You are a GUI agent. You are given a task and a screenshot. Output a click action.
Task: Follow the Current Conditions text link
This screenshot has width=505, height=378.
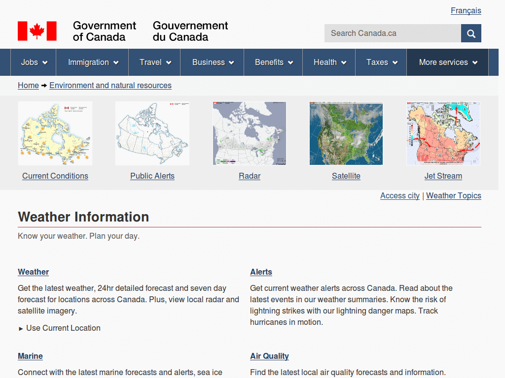[x=55, y=176]
